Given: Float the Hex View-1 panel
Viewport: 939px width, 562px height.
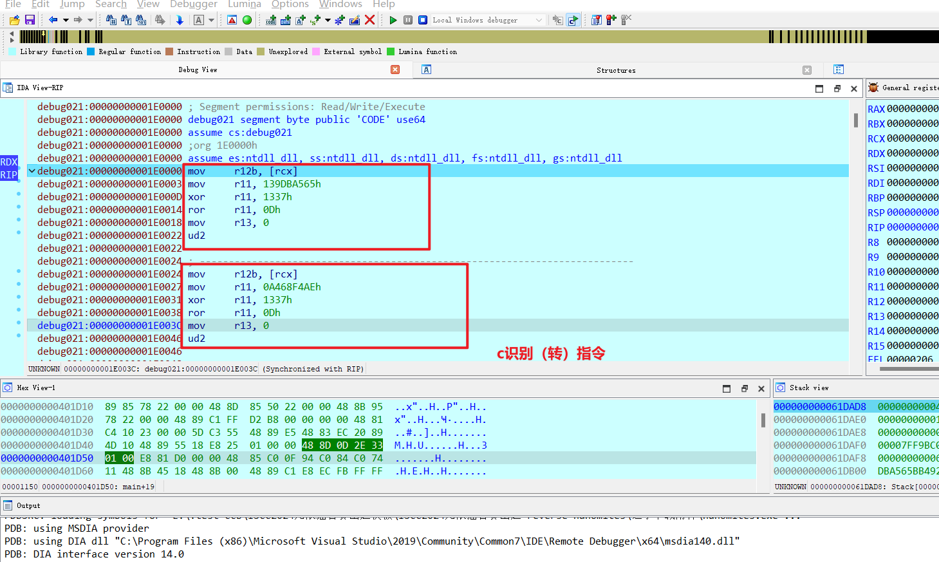Looking at the screenshot, I should click(x=745, y=388).
